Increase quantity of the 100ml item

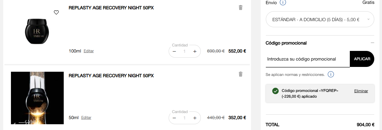195,51
